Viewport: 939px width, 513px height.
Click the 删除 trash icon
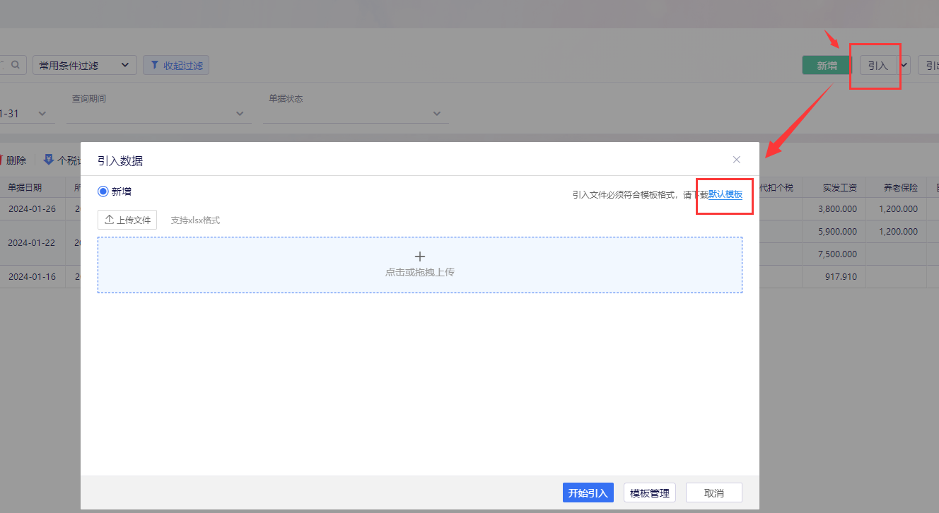(1, 160)
